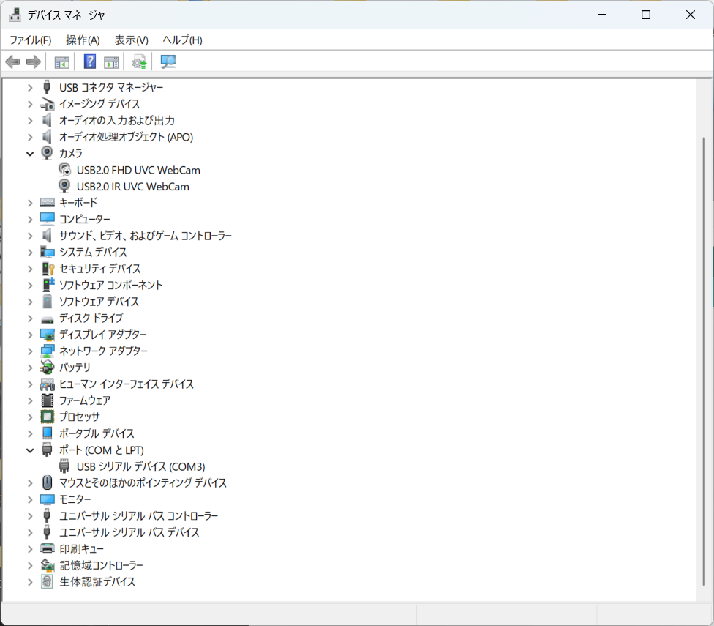
Task: Open the 表示(V) menu
Action: (131, 40)
